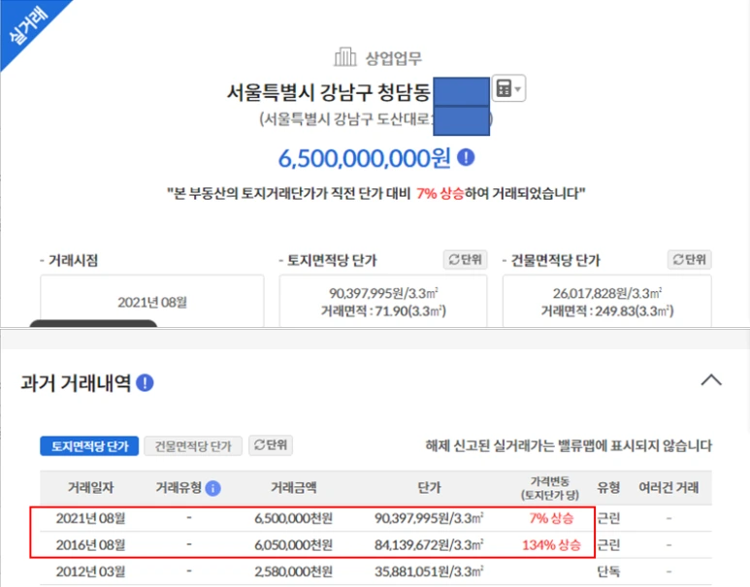
Task: Click the 2,580,000천원 amount cell
Action: [293, 571]
